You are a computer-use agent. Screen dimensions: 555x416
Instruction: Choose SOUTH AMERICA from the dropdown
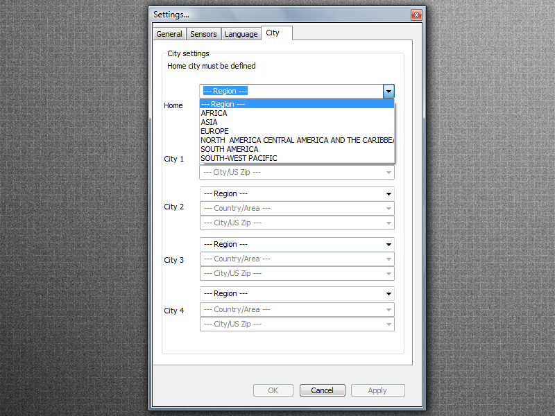230,149
